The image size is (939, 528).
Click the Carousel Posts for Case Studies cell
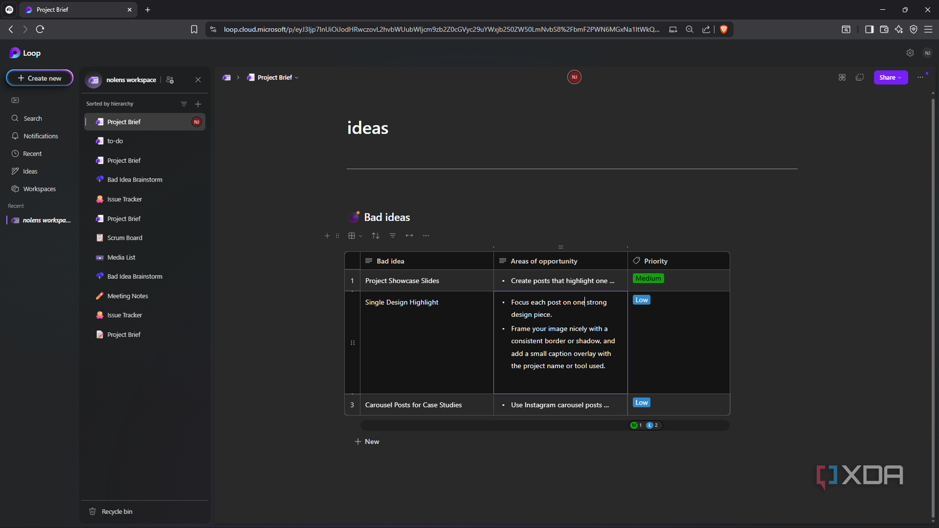[414, 405]
